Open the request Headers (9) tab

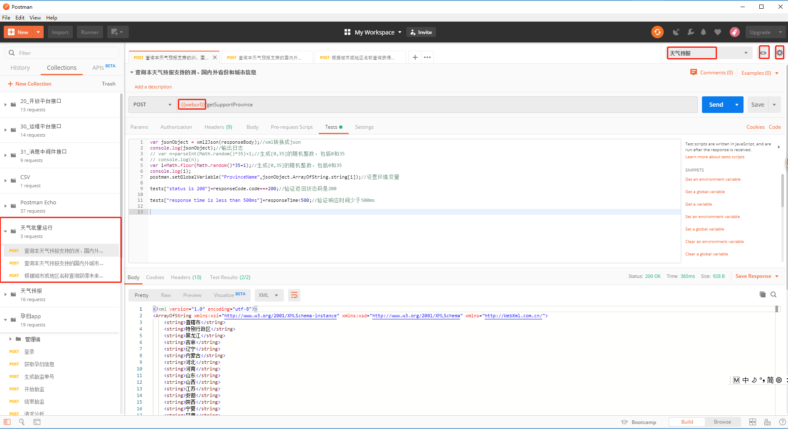point(218,127)
